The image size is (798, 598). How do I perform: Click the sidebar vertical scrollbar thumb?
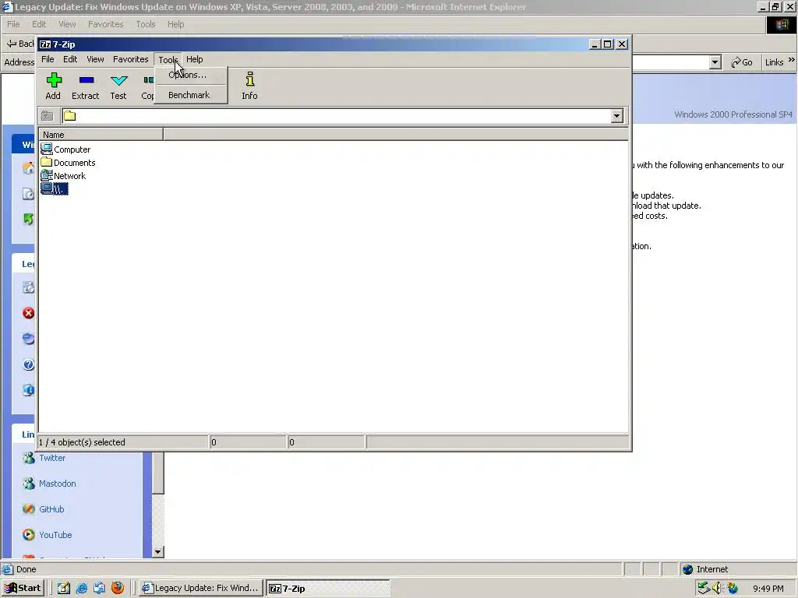click(158, 473)
